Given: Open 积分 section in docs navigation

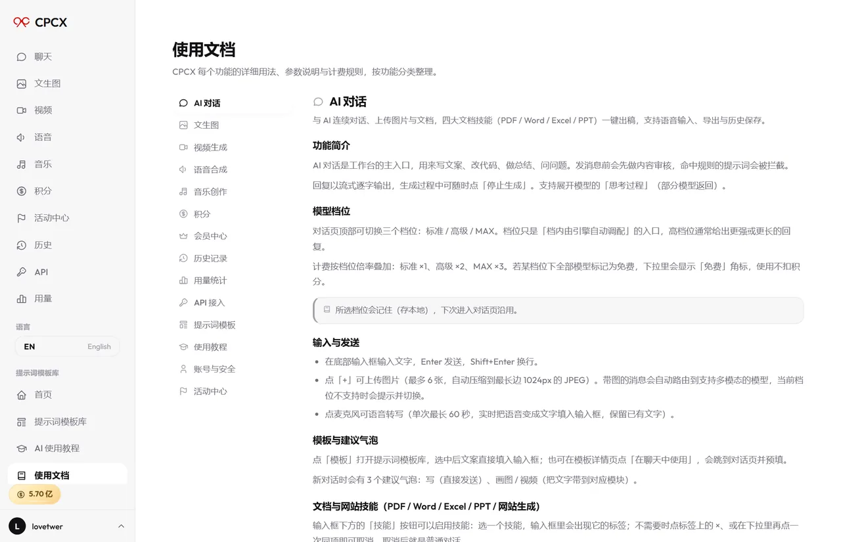Looking at the screenshot, I should pyautogui.click(x=233, y=214).
